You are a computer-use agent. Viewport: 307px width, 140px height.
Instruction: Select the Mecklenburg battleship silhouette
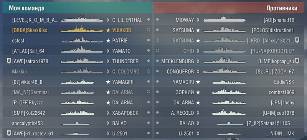[224, 60]
